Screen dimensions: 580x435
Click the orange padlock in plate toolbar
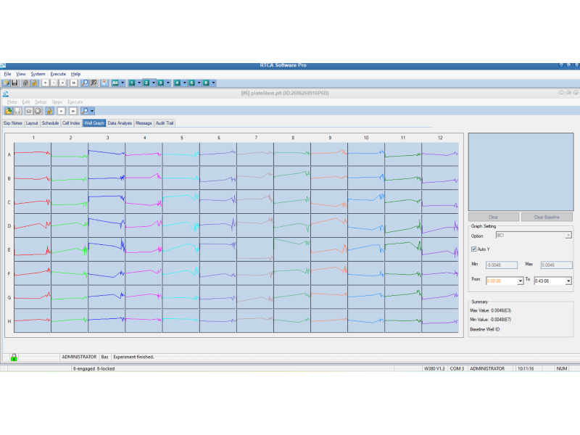click(x=49, y=111)
